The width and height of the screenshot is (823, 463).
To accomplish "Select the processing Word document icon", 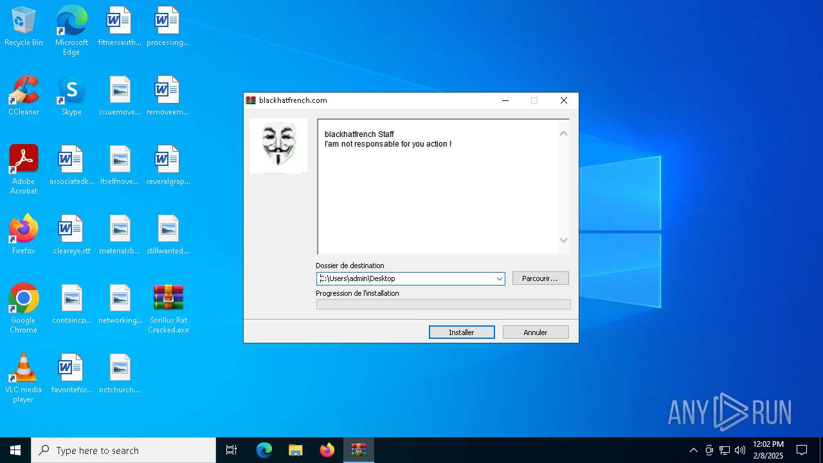I will (168, 26).
